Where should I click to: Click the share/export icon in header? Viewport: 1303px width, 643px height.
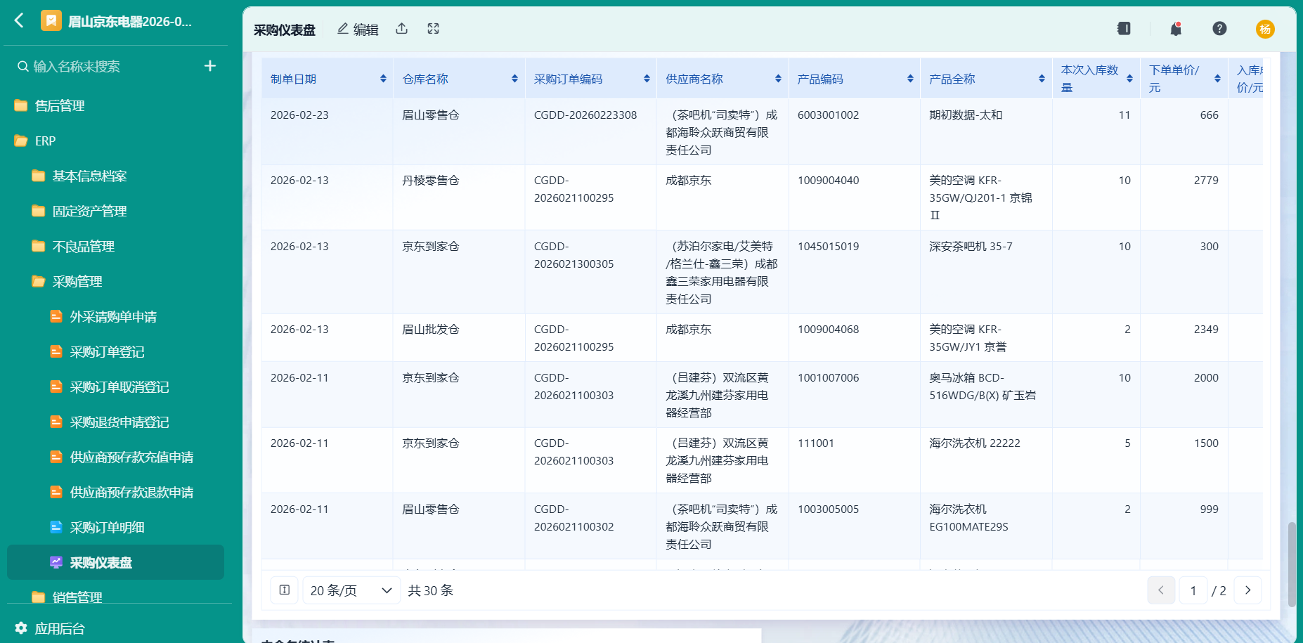[x=401, y=29]
